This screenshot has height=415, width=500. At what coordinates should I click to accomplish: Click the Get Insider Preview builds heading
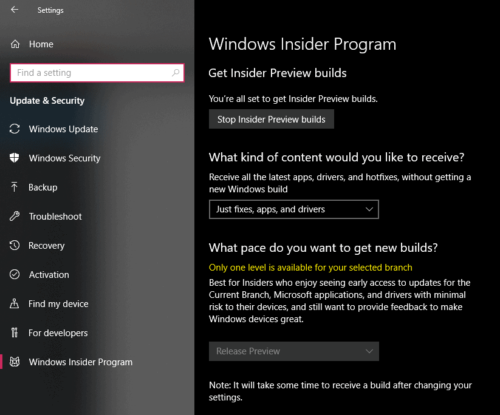click(278, 73)
